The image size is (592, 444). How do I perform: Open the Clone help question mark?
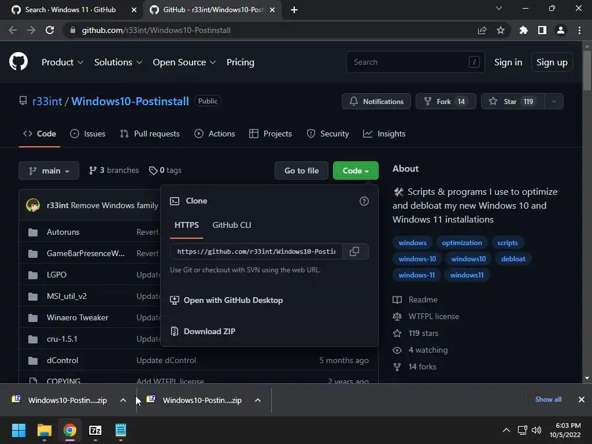coord(364,201)
